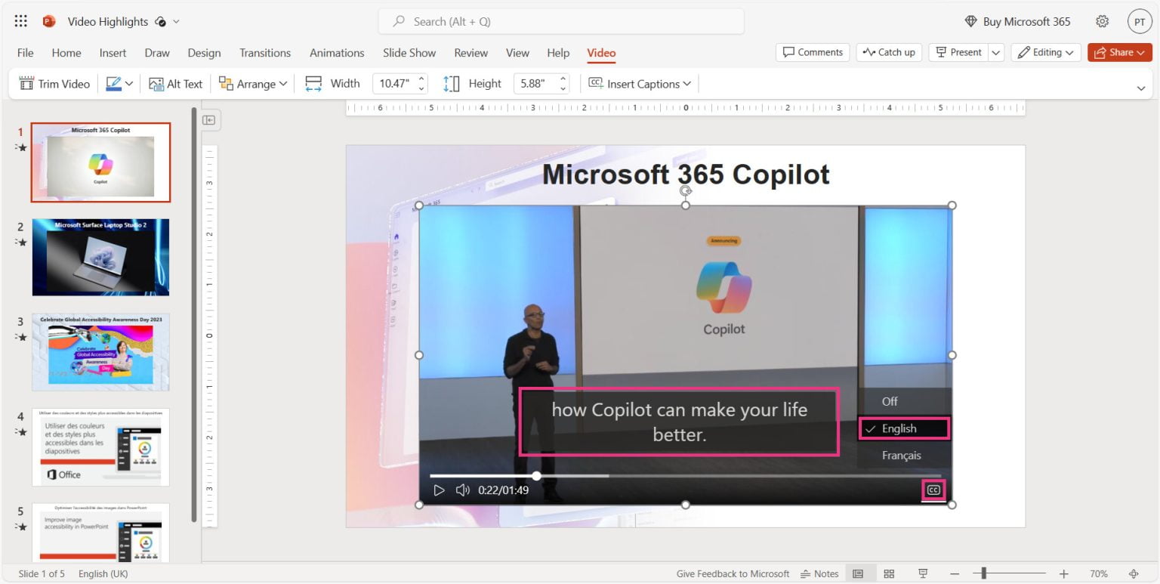Open the Editing mode dropdown
This screenshot has height=584, width=1160.
(1045, 52)
